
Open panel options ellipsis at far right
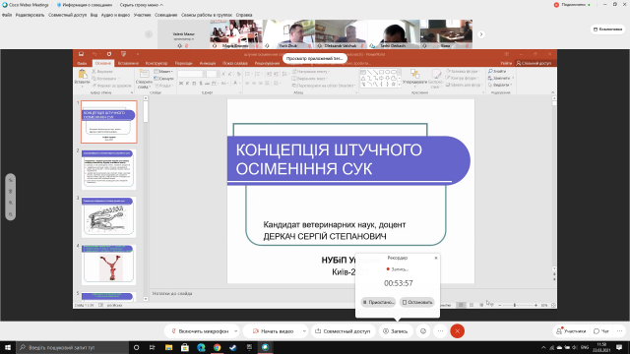pyautogui.click(x=619, y=331)
